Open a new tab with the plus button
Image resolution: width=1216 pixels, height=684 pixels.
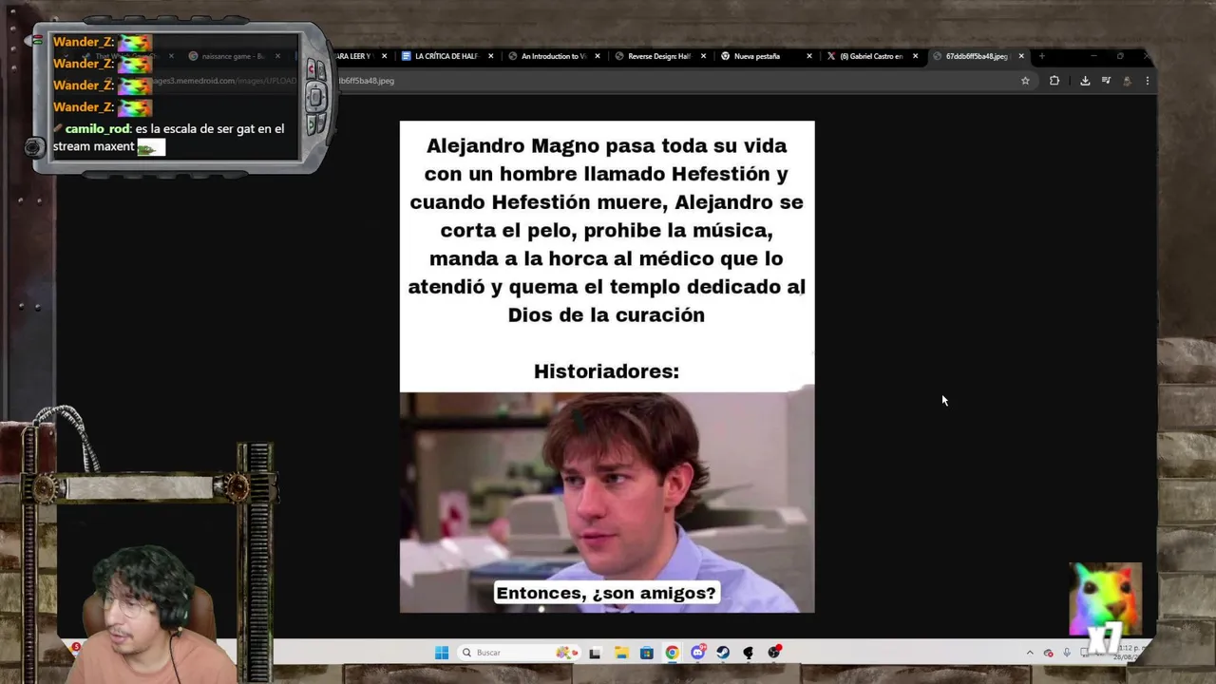[1042, 56]
